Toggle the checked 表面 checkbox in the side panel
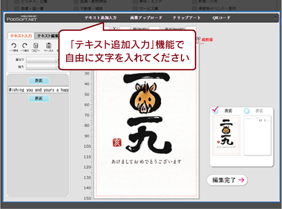Image resolution: width=282 pixels, height=209 pixels. tap(215, 110)
